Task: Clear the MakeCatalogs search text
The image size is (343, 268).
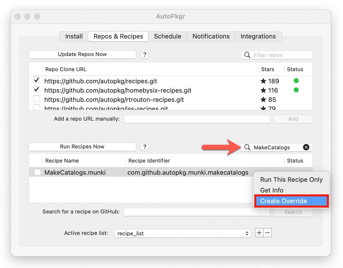Action: coord(306,147)
